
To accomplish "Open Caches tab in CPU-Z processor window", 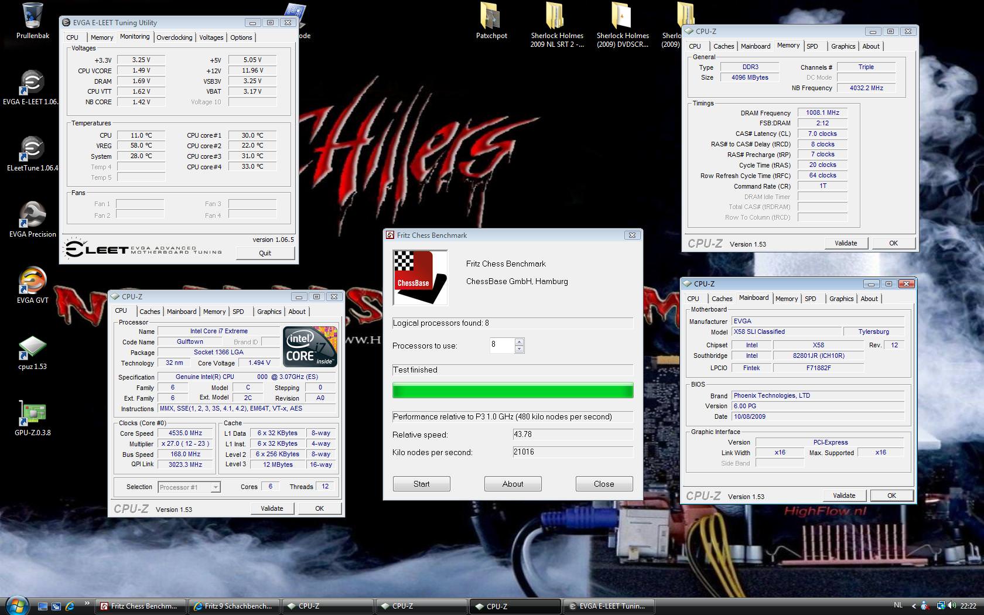I will 150,312.
